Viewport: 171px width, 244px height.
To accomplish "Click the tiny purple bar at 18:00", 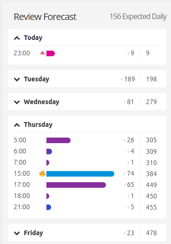I will 48,196.
